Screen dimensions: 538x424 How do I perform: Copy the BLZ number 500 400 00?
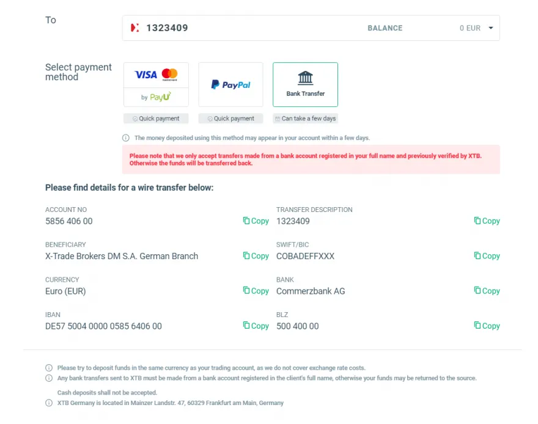pos(487,326)
